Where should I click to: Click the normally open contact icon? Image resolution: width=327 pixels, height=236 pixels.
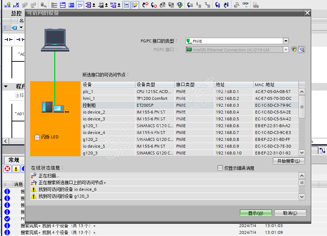(9, 39)
